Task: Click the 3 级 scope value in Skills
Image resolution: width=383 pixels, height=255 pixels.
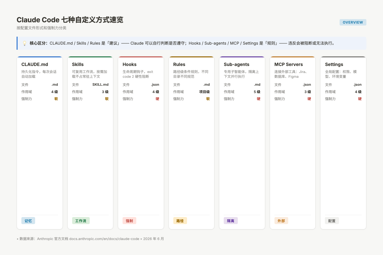Action: click(x=105, y=92)
